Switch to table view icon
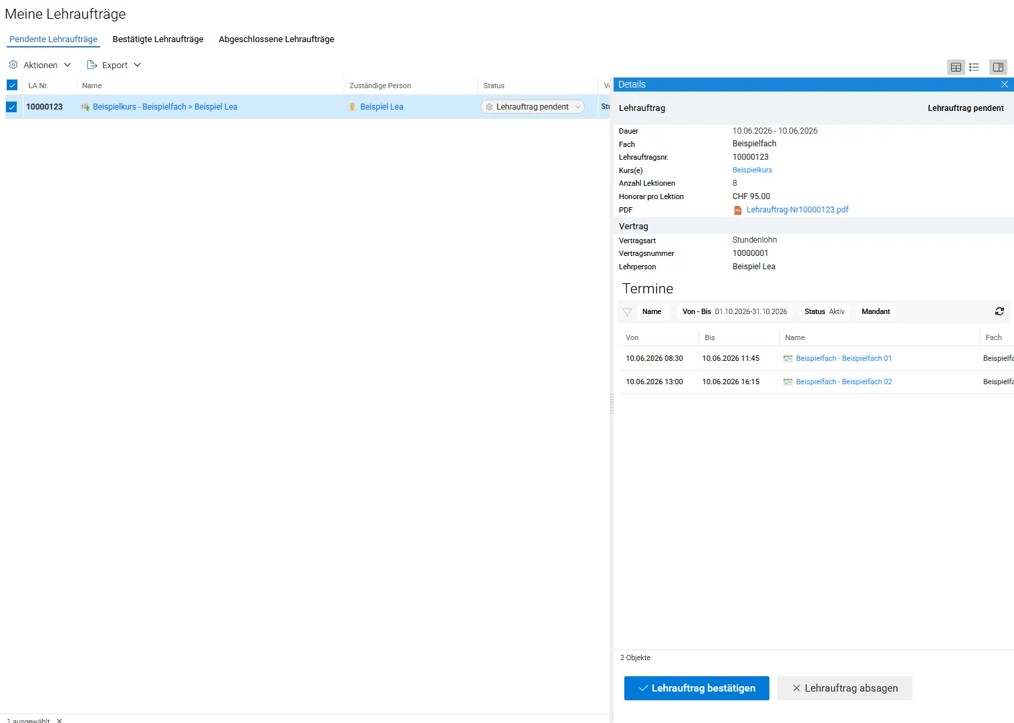Viewport: 1014px width, 723px height. (x=956, y=67)
